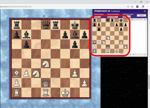150x108 pixels.
Task: Click the black king on the large board
Action: [75, 25]
